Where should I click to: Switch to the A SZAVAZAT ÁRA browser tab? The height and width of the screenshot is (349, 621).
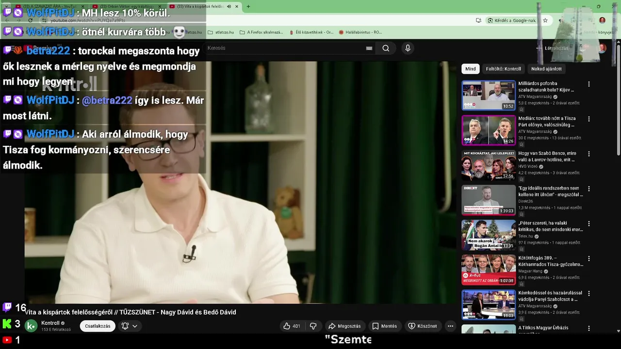(x=51, y=7)
